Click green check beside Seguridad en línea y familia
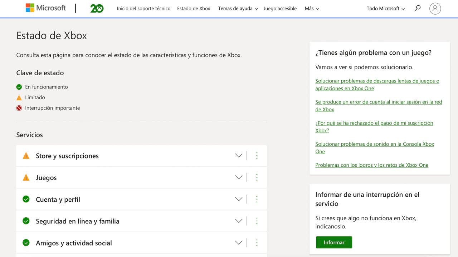 pos(26,221)
